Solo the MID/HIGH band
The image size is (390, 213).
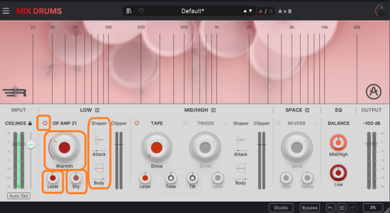(x=214, y=110)
